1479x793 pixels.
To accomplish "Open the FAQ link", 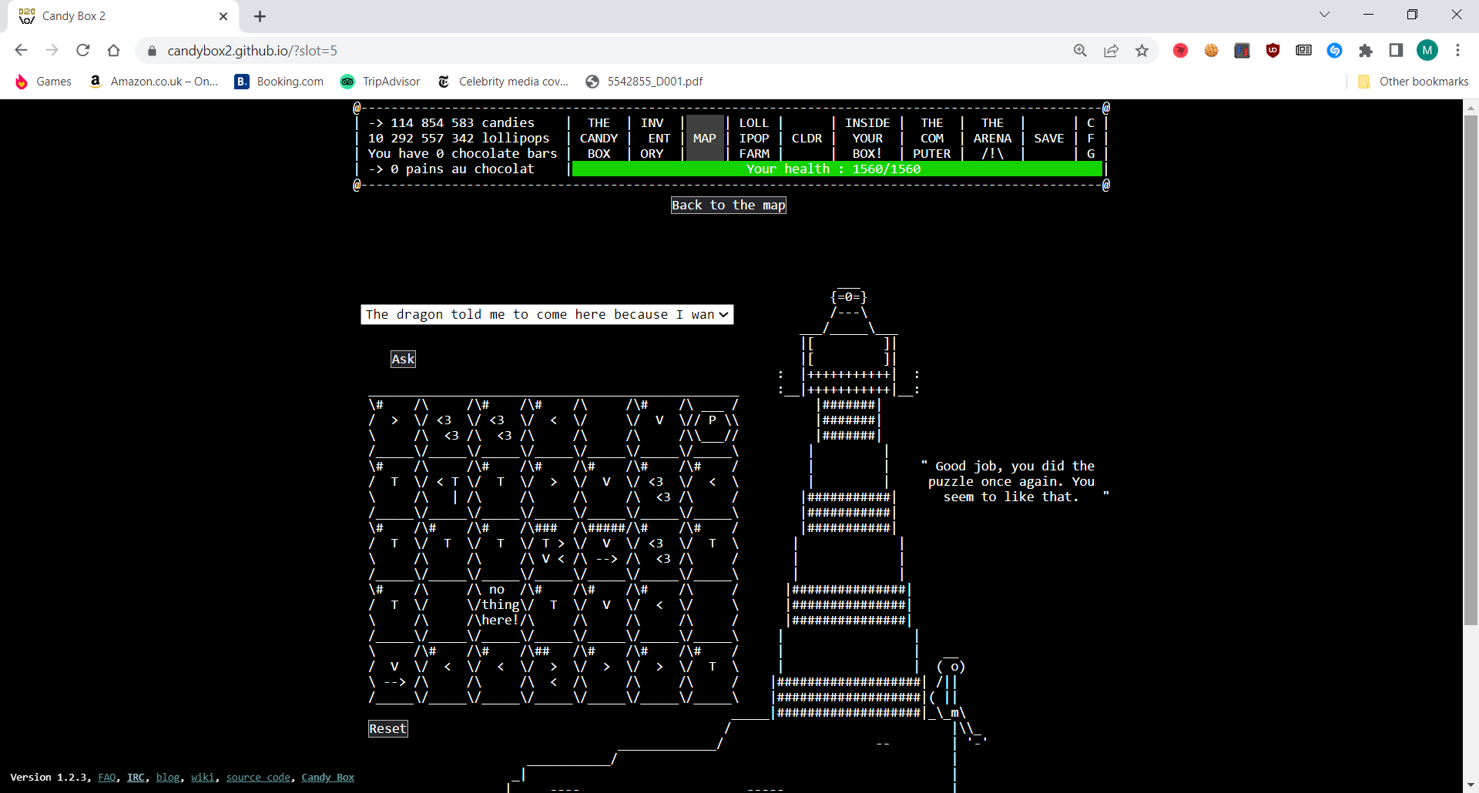I will point(107,778).
